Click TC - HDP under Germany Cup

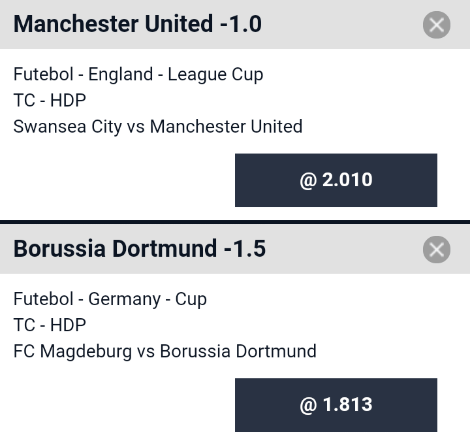point(50,325)
